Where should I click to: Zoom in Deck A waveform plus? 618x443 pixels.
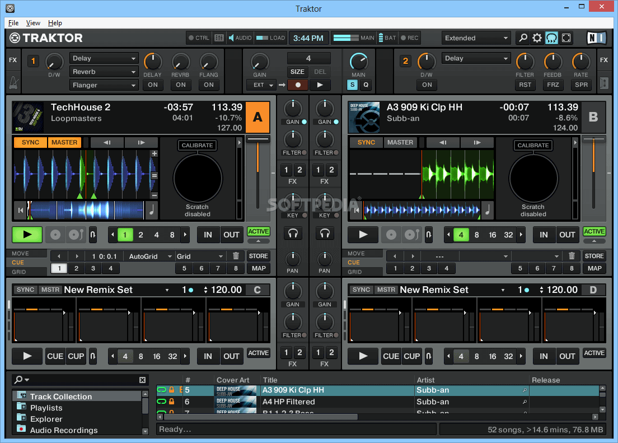(x=154, y=153)
